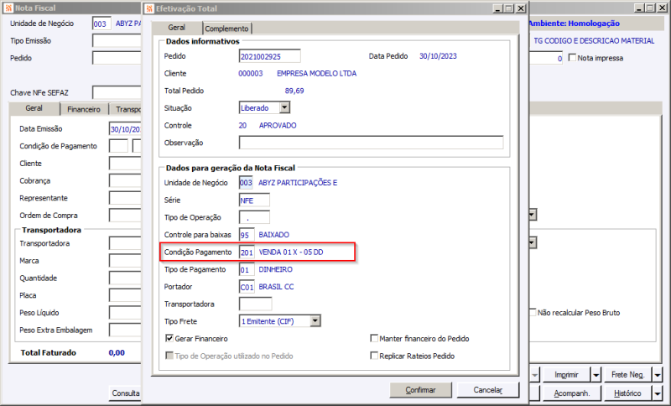Click Unidade de Negócio field 003 in dialog
This screenshot has width=671, height=406.
(246, 183)
